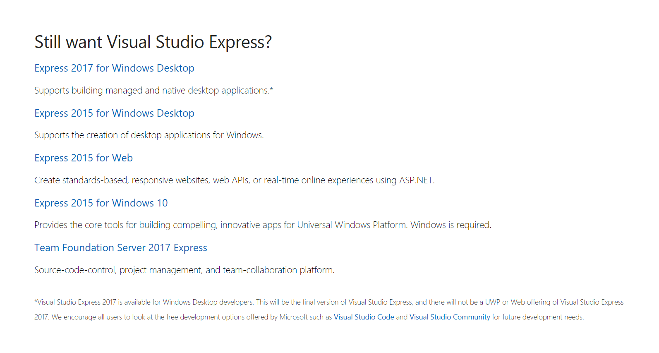
Task: Click Express 2015 for Windows Desktop link
Action: (x=114, y=113)
